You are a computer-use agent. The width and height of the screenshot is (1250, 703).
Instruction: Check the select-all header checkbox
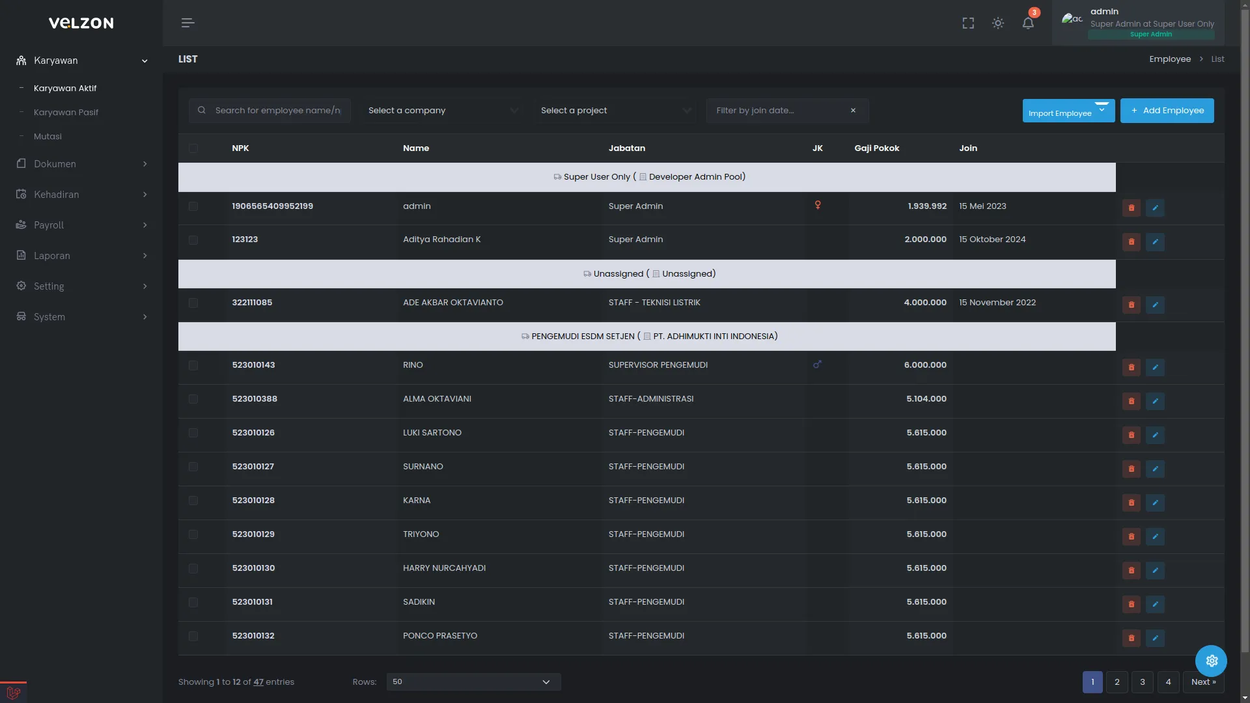tap(193, 148)
